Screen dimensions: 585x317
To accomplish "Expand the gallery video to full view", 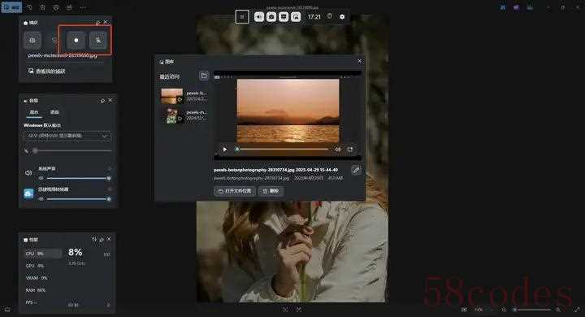I will (x=350, y=150).
